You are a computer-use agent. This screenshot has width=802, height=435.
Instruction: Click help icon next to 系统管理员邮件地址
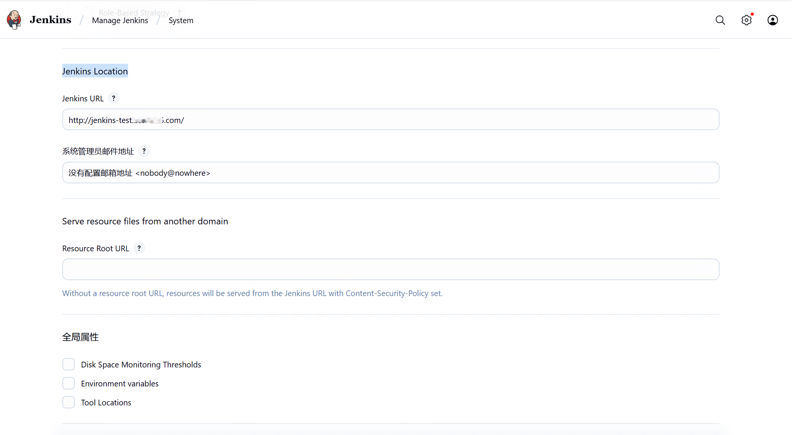(144, 151)
